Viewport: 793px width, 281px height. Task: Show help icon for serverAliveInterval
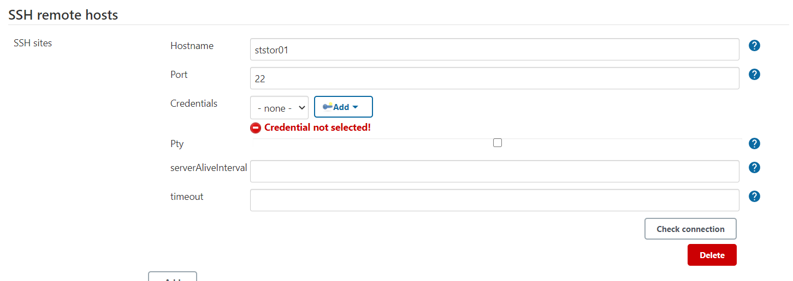coord(754,168)
